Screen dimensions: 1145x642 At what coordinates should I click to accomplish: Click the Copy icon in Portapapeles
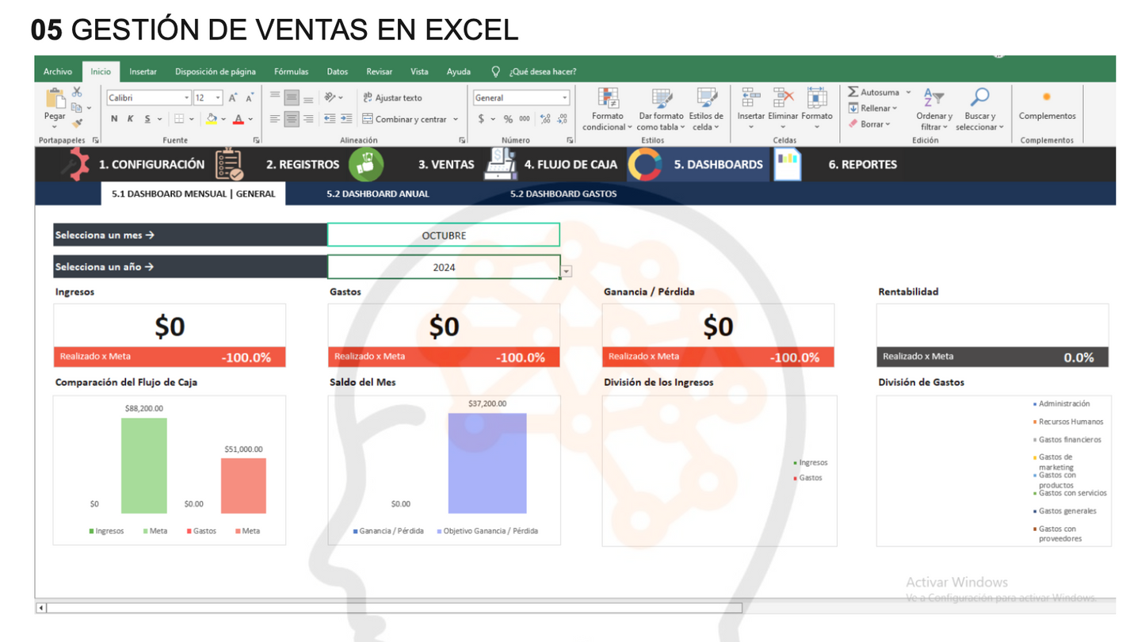77,108
